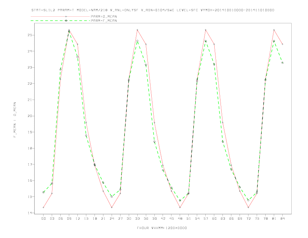Click x-axis forecast hour label 18
The height and width of the screenshot is (238, 308).
click(x=94, y=219)
